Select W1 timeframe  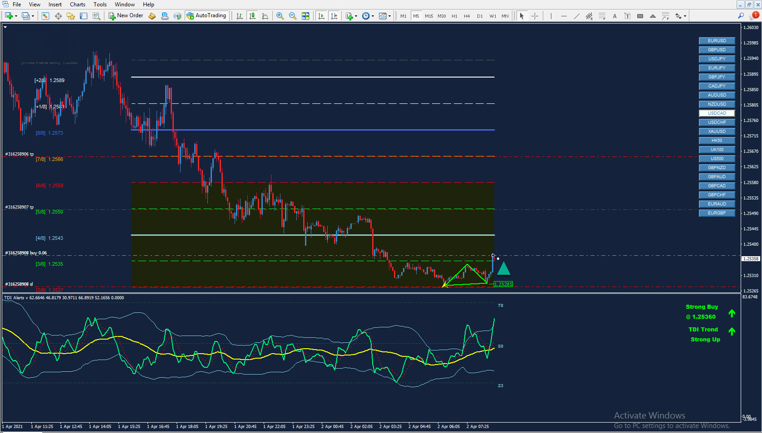click(x=492, y=16)
